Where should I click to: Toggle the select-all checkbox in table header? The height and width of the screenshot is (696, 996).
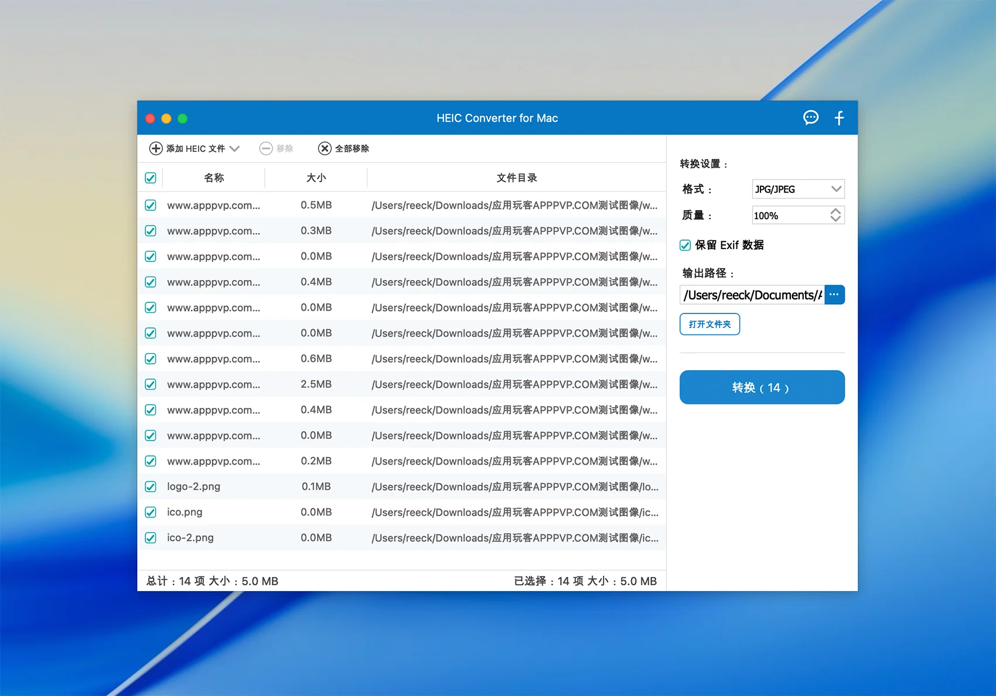[151, 178]
